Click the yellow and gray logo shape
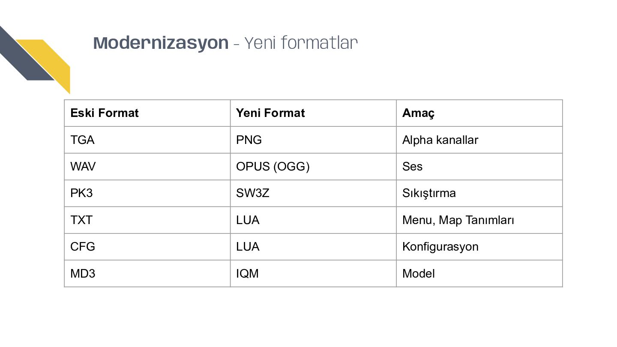This screenshot has width=617, height=347. tap(35, 60)
